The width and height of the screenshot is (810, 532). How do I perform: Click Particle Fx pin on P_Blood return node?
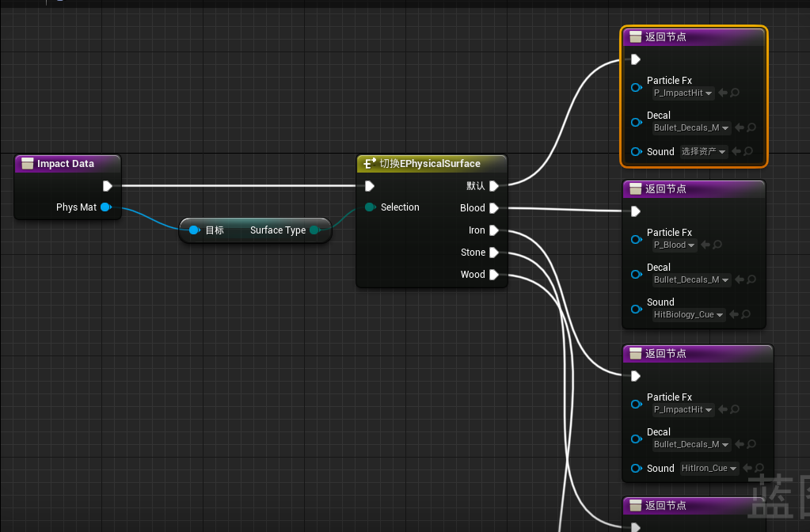[637, 239]
